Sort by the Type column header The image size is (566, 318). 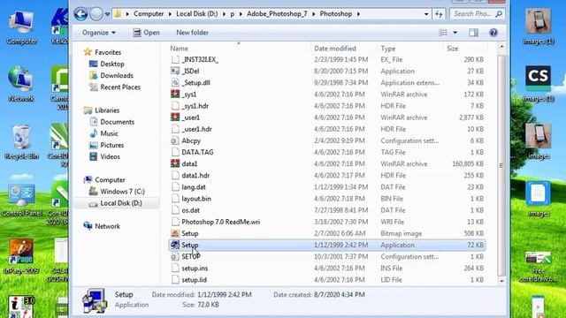tap(388, 49)
